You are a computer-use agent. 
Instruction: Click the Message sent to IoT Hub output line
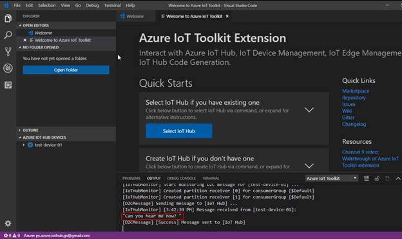(x=184, y=222)
